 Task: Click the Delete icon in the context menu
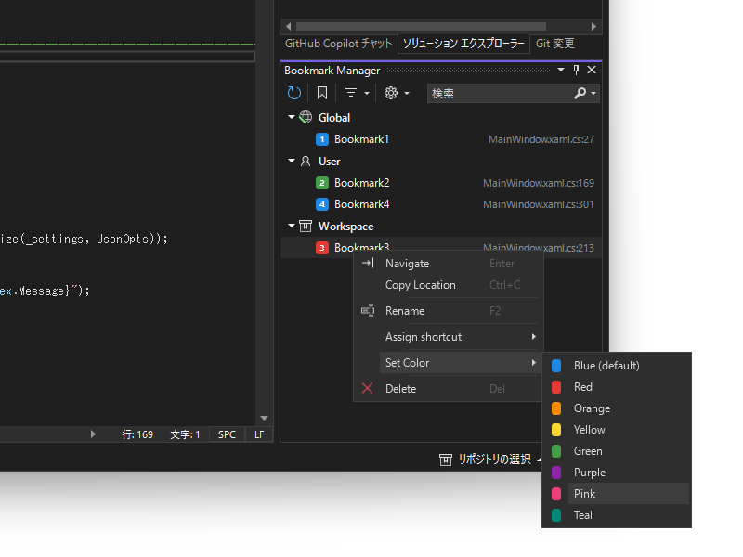[368, 388]
